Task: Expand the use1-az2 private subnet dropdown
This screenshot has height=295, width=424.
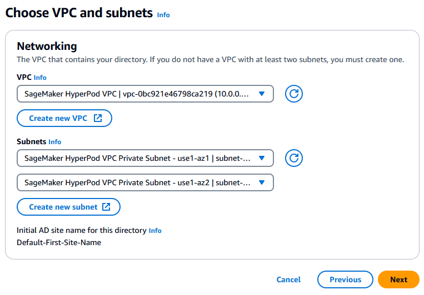Action: click(x=139, y=182)
